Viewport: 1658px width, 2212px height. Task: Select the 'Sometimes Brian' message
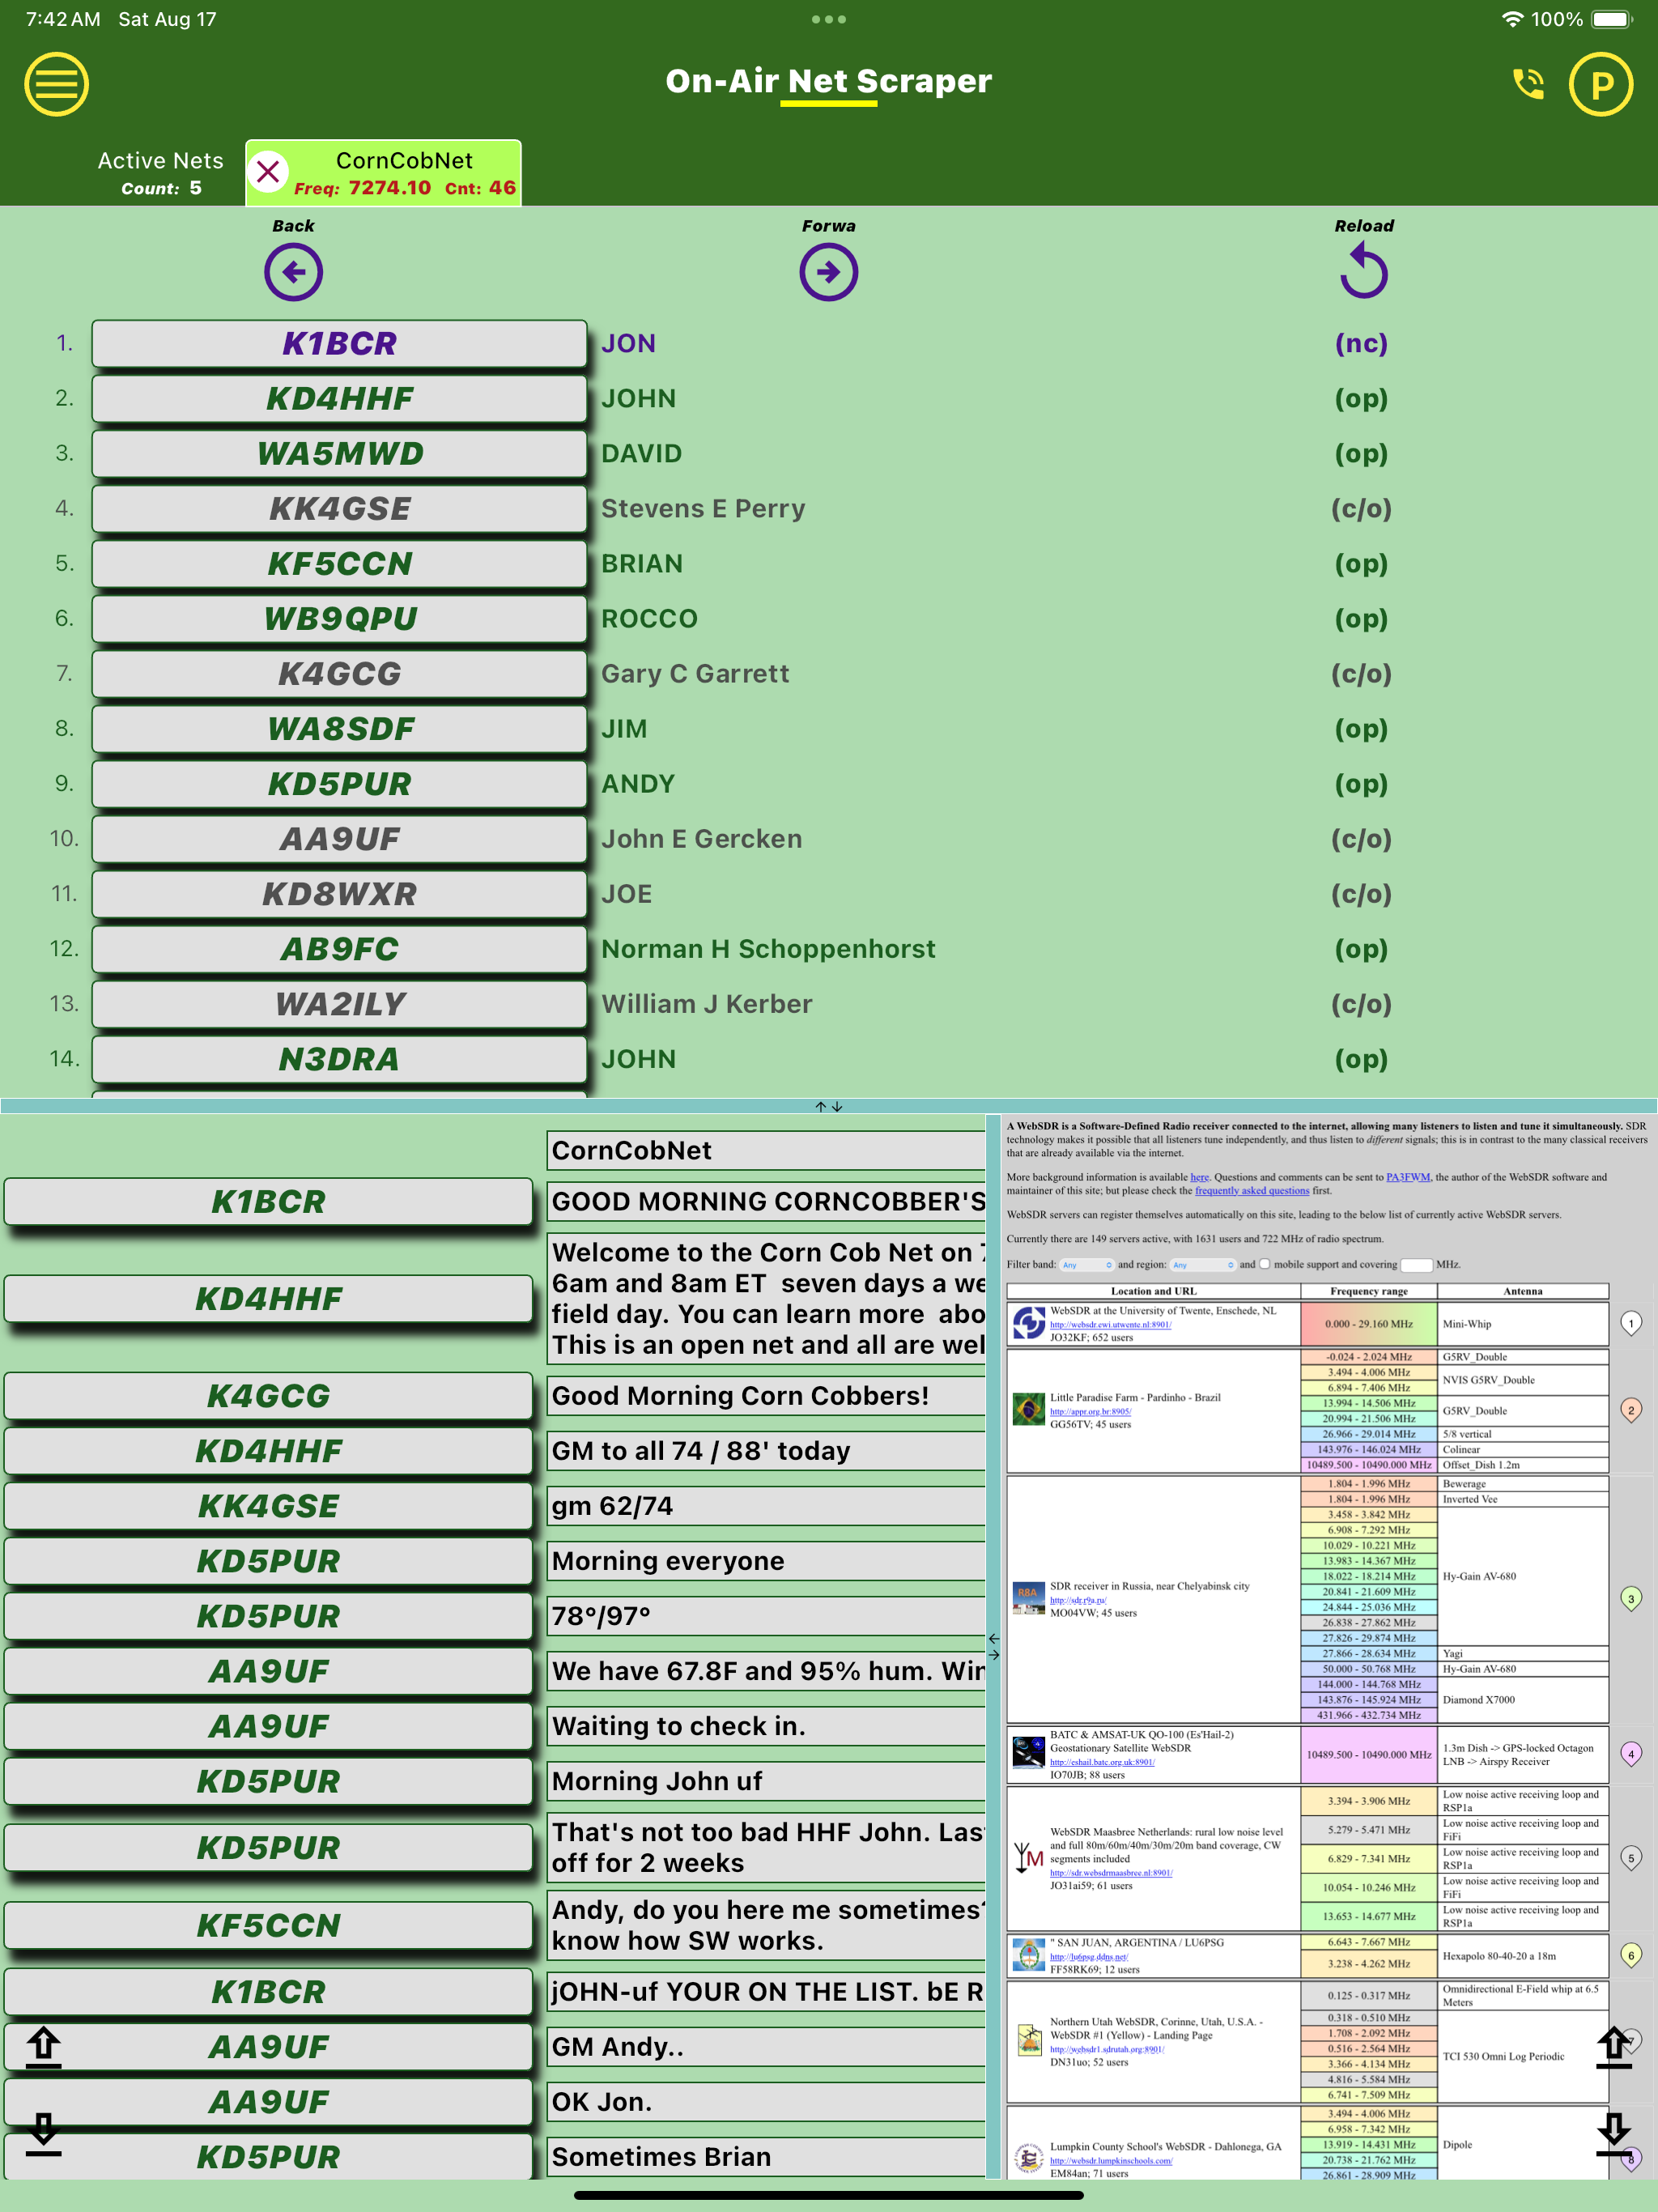[x=767, y=2157]
